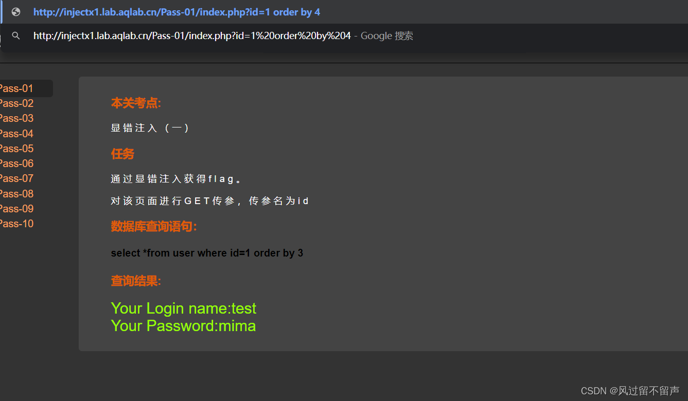Click the Your Login name:test result

[183, 308]
